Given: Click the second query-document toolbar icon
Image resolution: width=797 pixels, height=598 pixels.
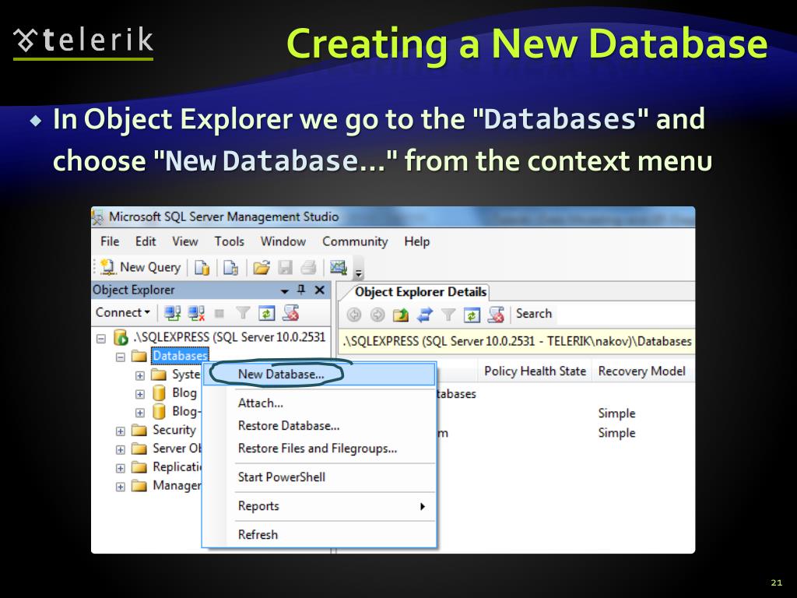Looking at the screenshot, I should click(x=230, y=268).
